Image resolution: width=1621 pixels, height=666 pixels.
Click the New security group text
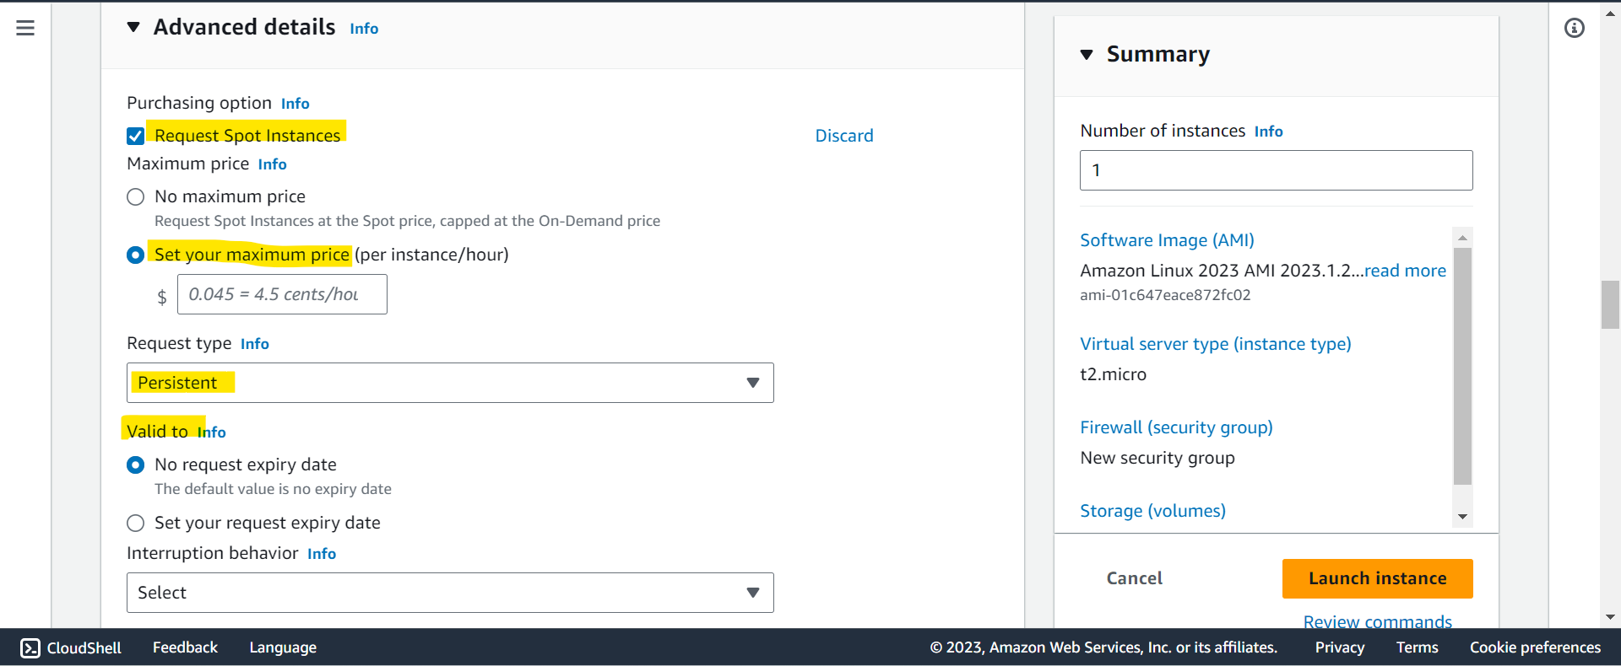pos(1157,458)
